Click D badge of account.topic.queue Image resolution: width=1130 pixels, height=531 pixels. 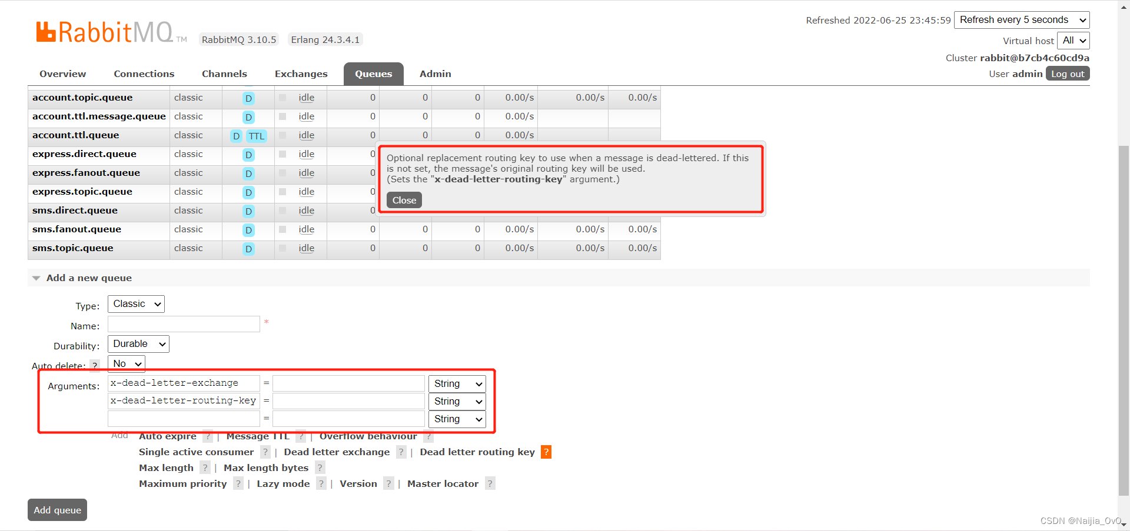pyautogui.click(x=248, y=98)
